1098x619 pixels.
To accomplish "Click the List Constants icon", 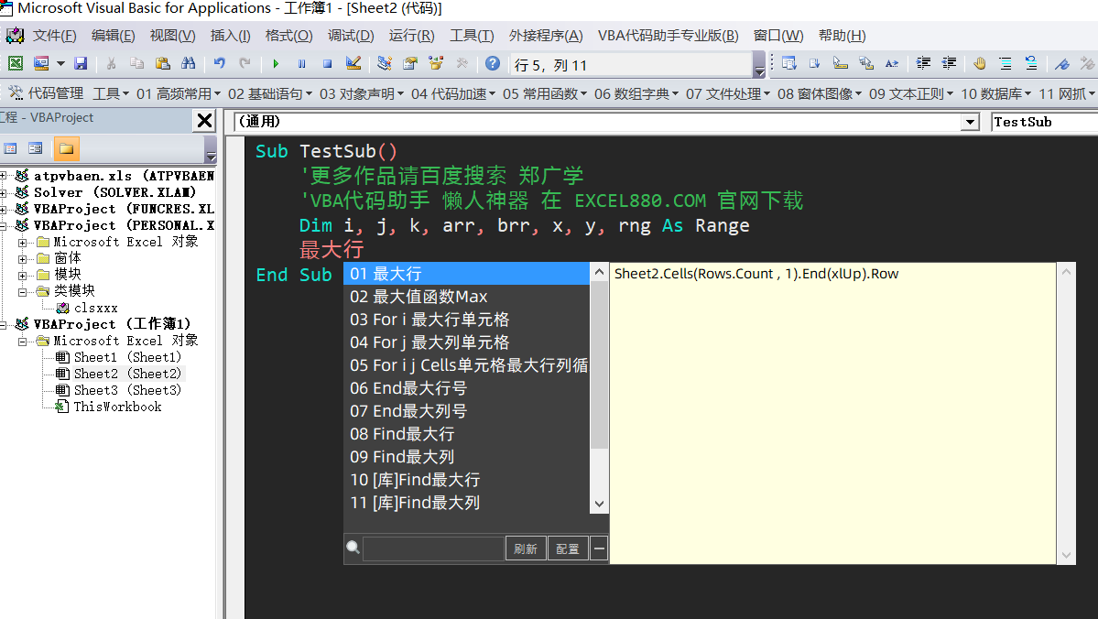I will point(814,64).
